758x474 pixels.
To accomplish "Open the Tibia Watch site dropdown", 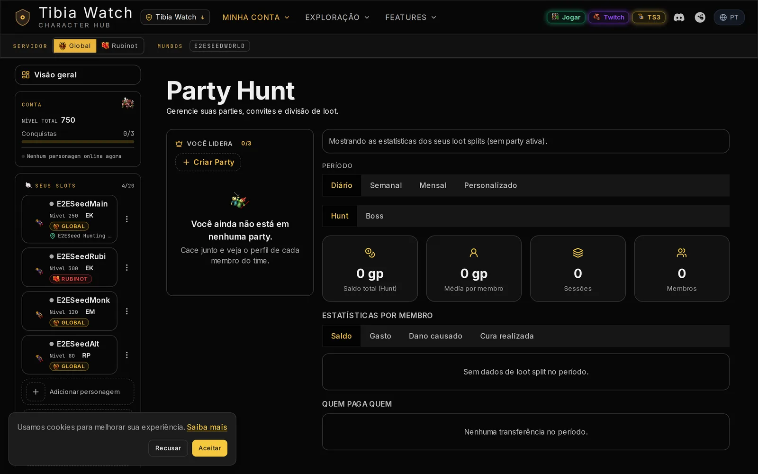I will [x=175, y=17].
